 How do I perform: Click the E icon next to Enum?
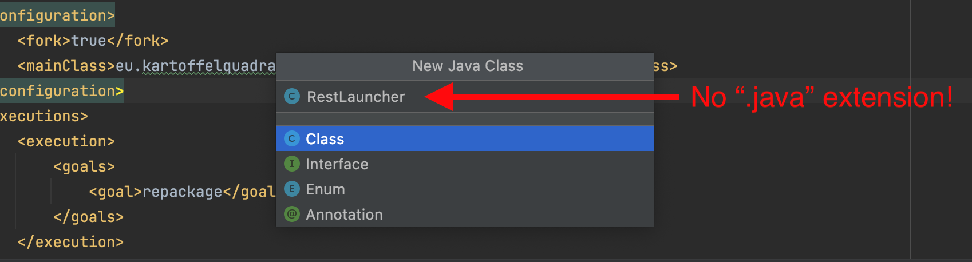pos(292,189)
